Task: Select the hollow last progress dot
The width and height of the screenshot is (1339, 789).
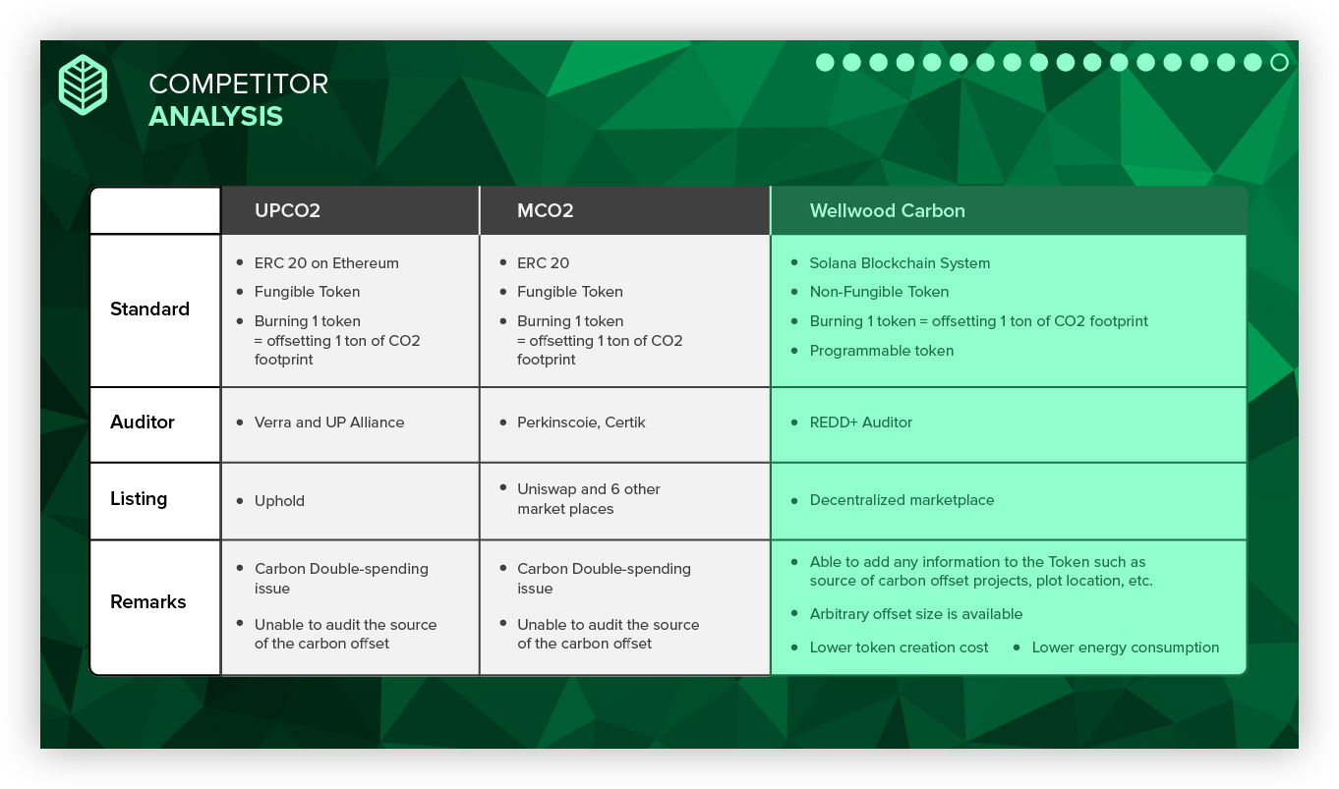Action: tap(1279, 63)
